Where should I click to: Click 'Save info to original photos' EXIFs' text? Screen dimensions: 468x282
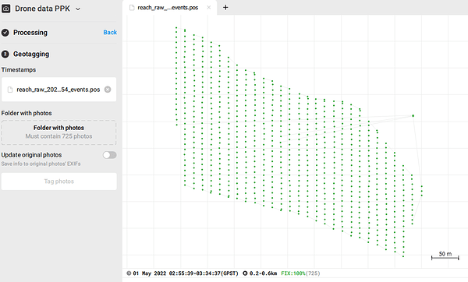point(41,164)
